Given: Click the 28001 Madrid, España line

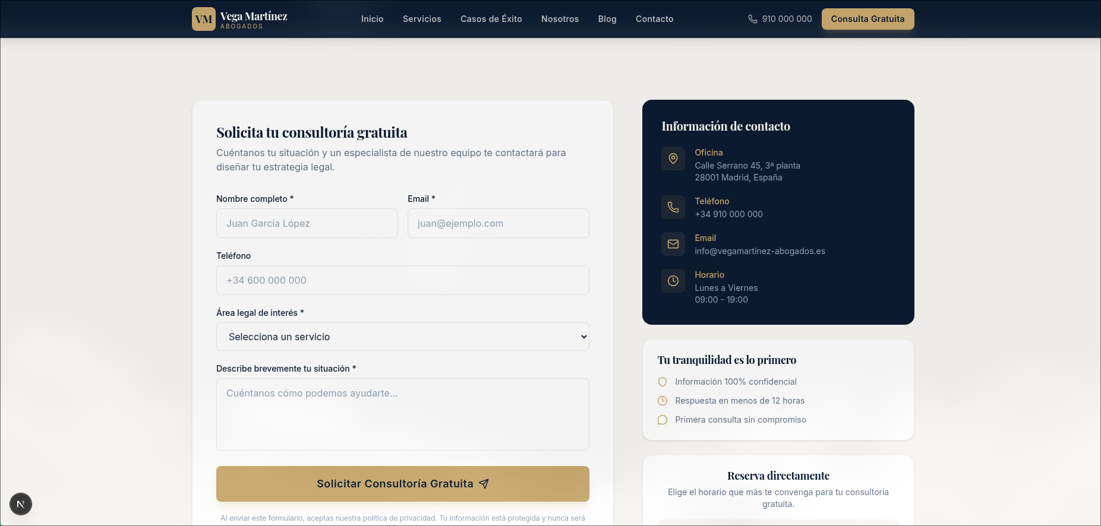Looking at the screenshot, I should 739,178.
